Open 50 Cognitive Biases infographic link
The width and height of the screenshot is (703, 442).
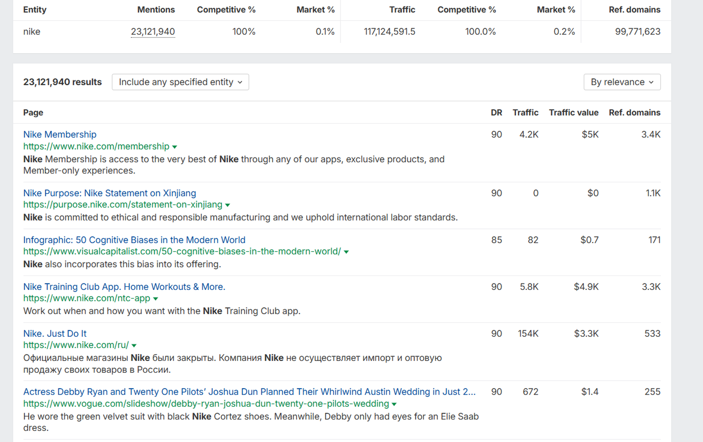coord(134,240)
